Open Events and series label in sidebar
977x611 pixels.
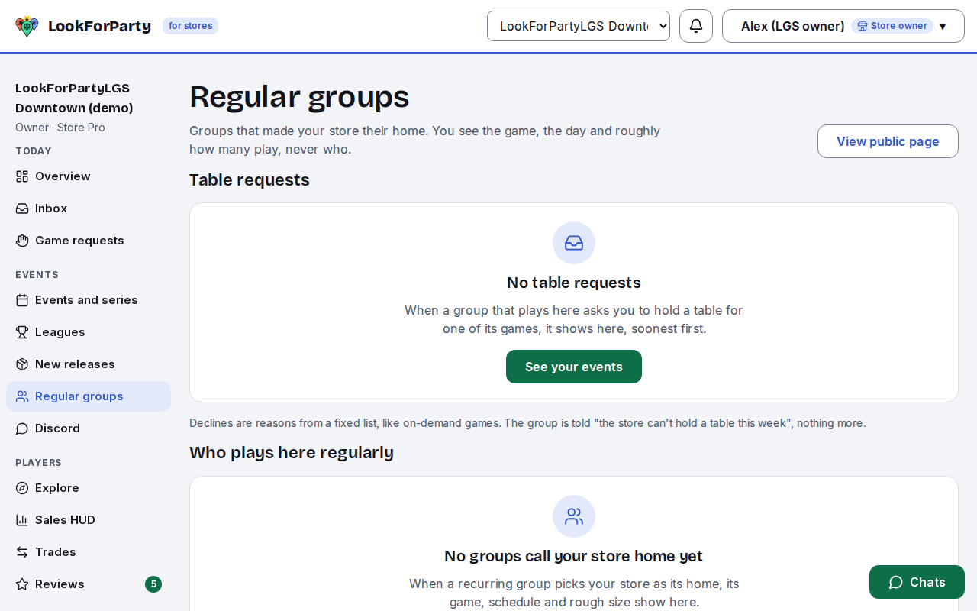click(86, 300)
